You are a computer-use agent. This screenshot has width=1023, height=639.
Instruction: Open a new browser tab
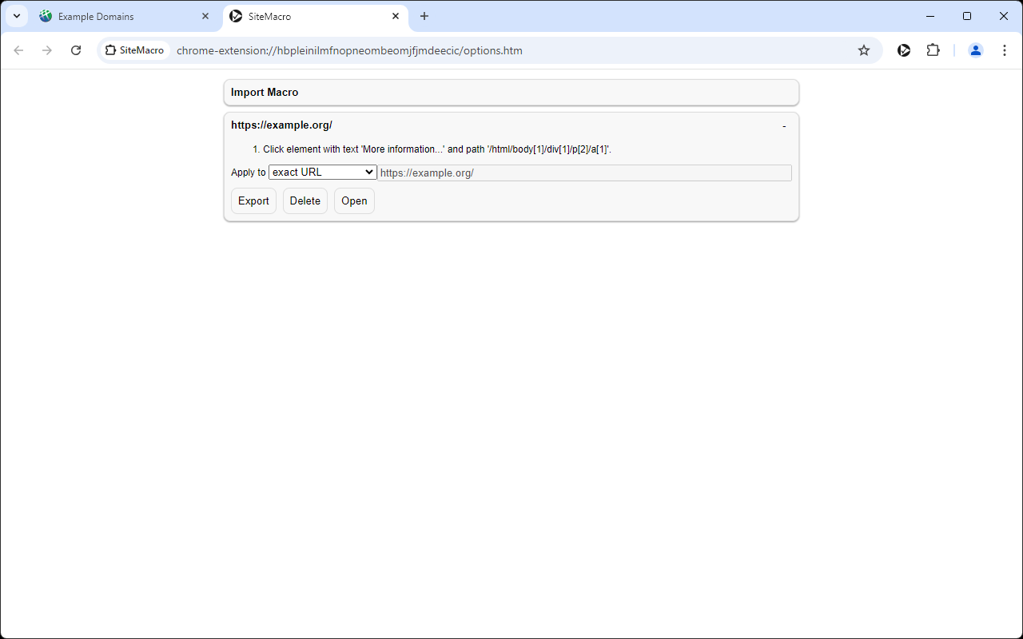click(424, 16)
